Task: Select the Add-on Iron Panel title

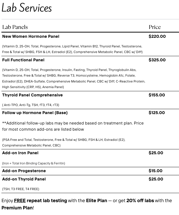Action: click(x=20, y=153)
